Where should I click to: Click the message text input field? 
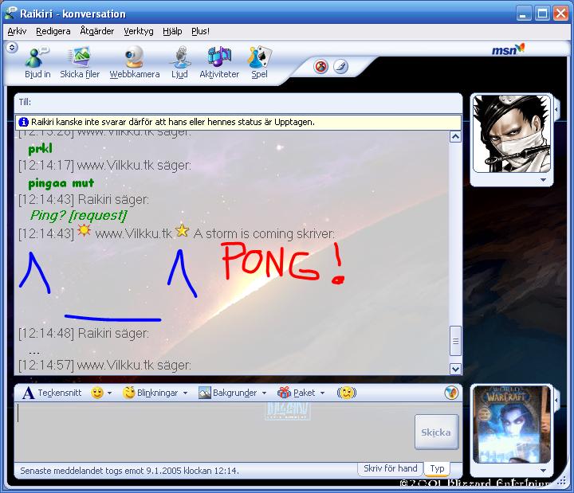[x=211, y=430]
